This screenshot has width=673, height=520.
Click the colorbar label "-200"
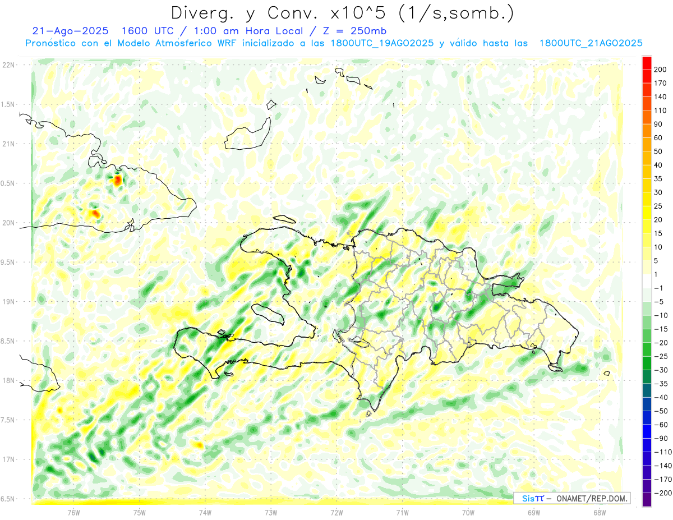click(663, 493)
